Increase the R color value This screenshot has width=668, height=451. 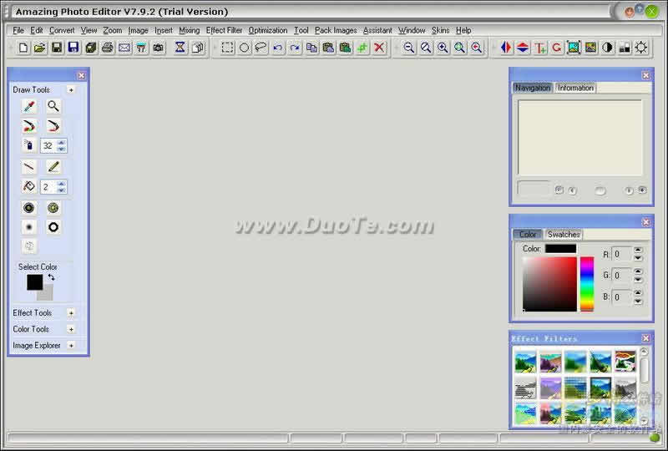[x=638, y=250]
